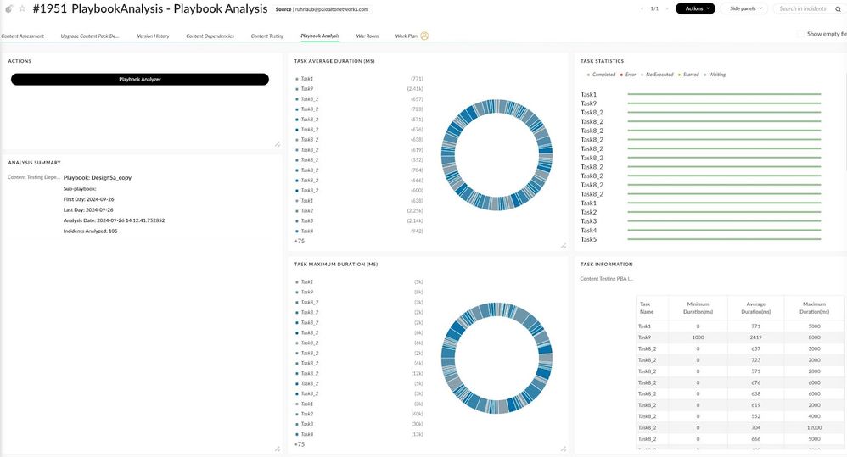Click the Source email ruhriaub@paloaltonetworks.com
The width and height of the screenshot is (847, 457).
tap(332, 9)
